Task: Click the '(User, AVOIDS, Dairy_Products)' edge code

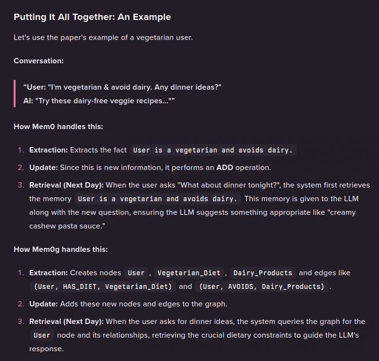Action: click(262, 286)
